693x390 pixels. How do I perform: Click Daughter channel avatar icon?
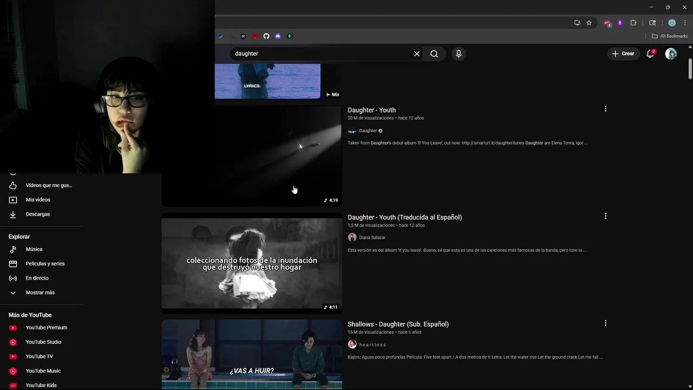click(352, 131)
